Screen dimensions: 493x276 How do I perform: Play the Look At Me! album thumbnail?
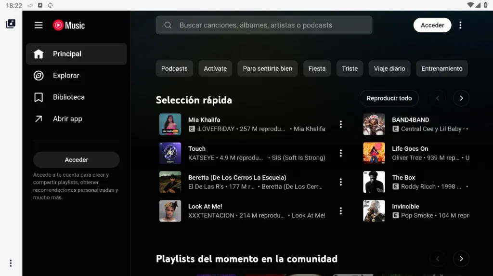tap(170, 211)
